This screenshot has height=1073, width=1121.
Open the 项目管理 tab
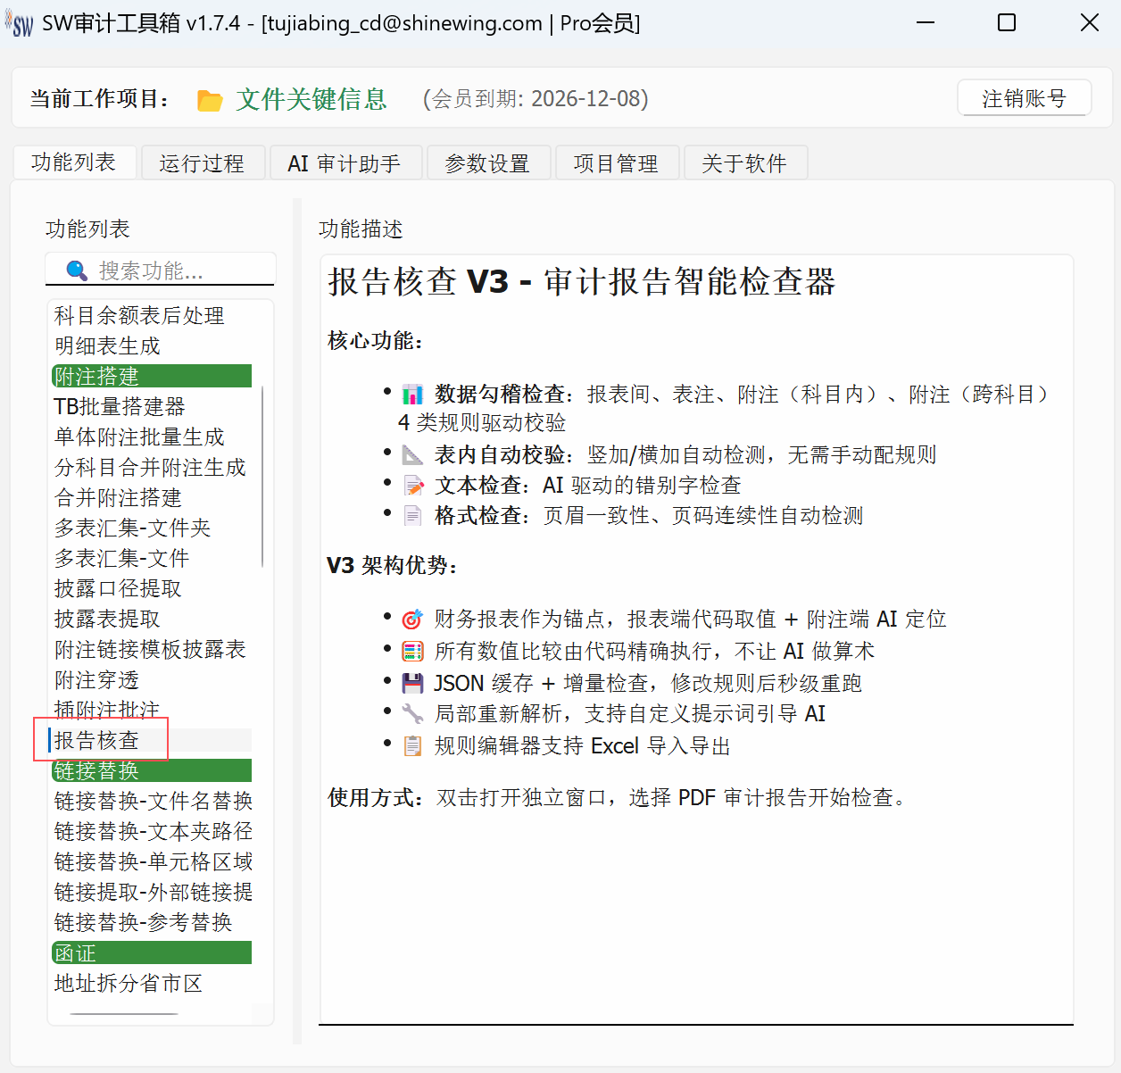click(x=617, y=162)
